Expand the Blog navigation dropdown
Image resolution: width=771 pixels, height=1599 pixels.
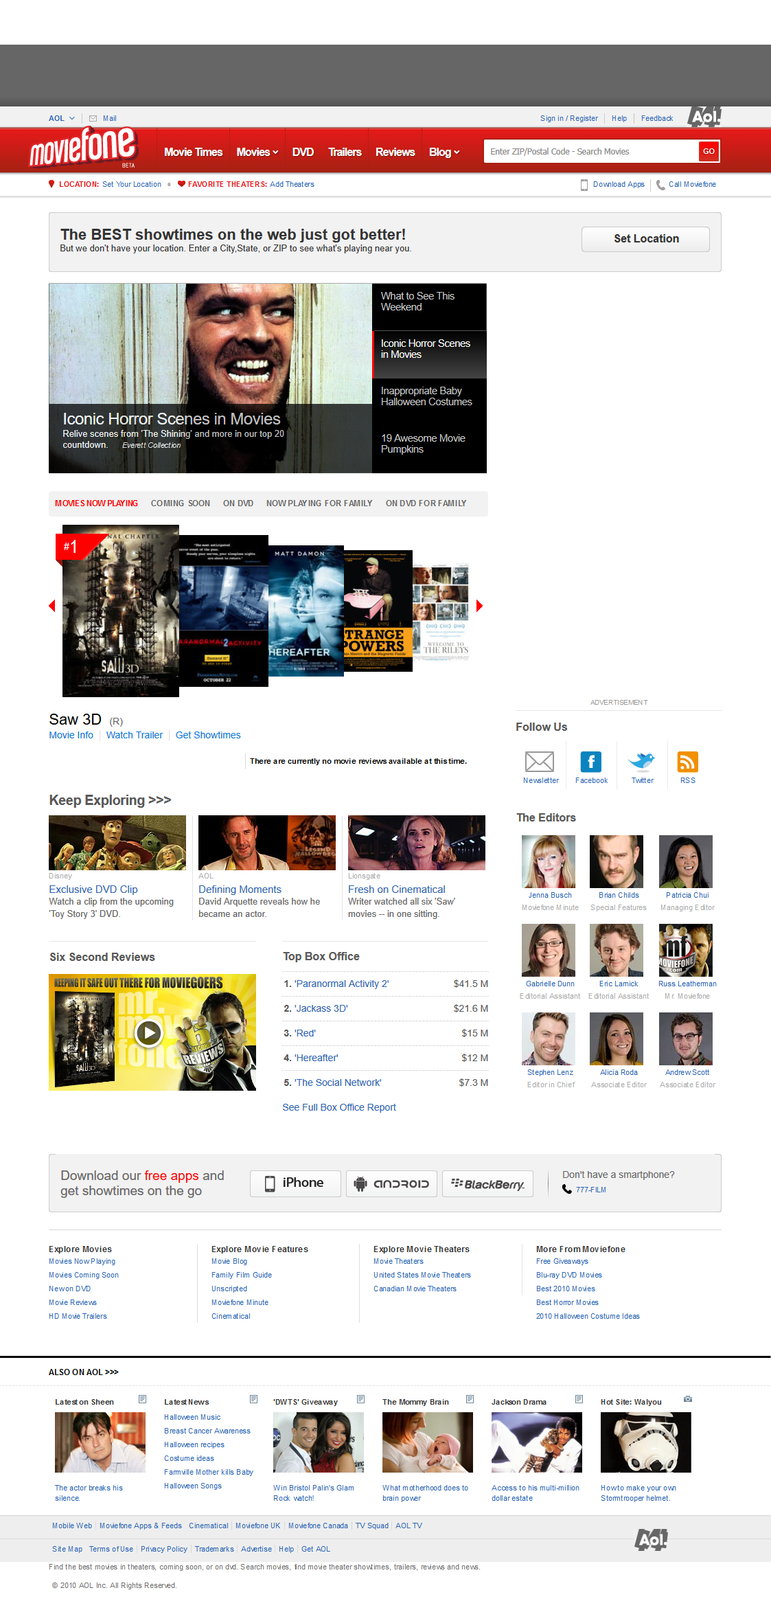pyautogui.click(x=457, y=152)
